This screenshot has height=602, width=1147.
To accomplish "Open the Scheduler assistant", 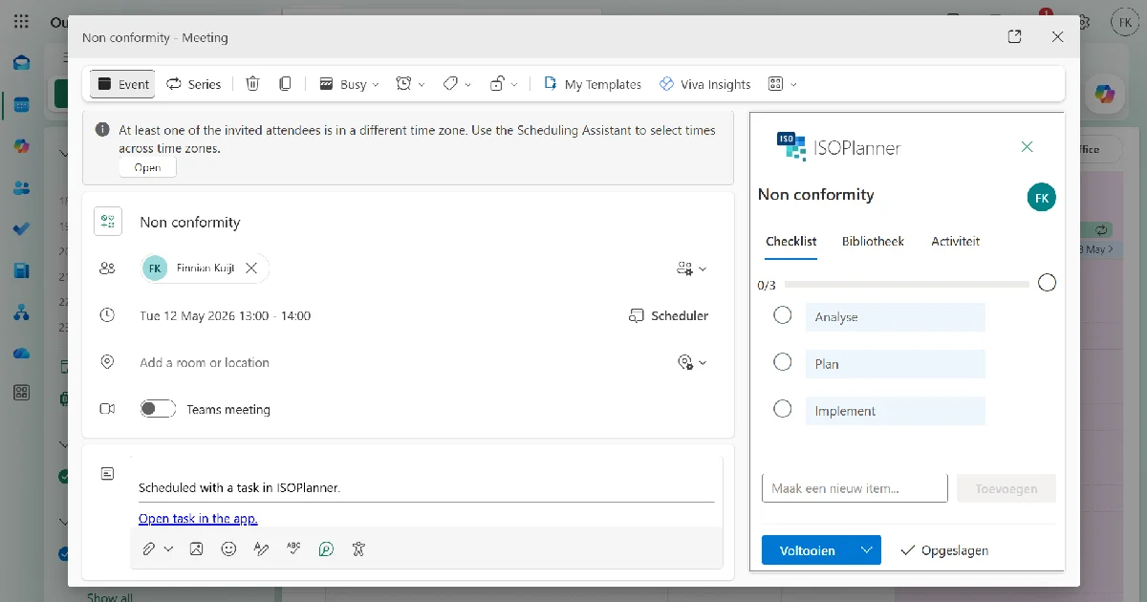I will 669,315.
